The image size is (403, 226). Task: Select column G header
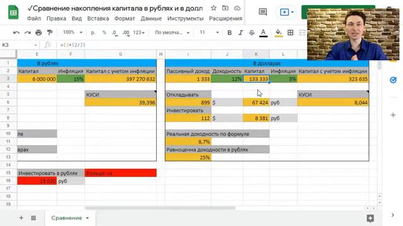(120, 55)
